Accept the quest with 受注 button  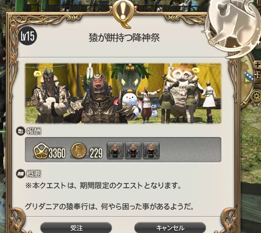click(76, 228)
